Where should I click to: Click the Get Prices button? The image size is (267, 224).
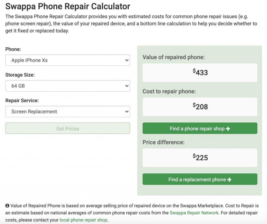tap(68, 128)
